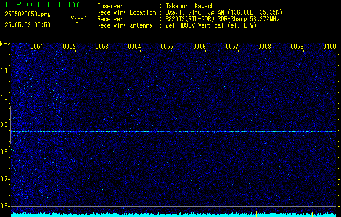The image size is (341, 217).
Task: Click the 0054 time axis label
Action: pos(134,47)
